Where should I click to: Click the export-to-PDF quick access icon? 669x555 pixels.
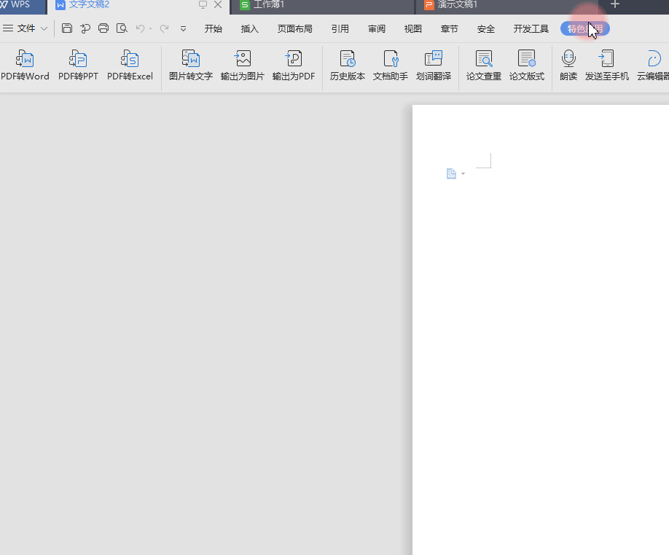[x=85, y=28]
